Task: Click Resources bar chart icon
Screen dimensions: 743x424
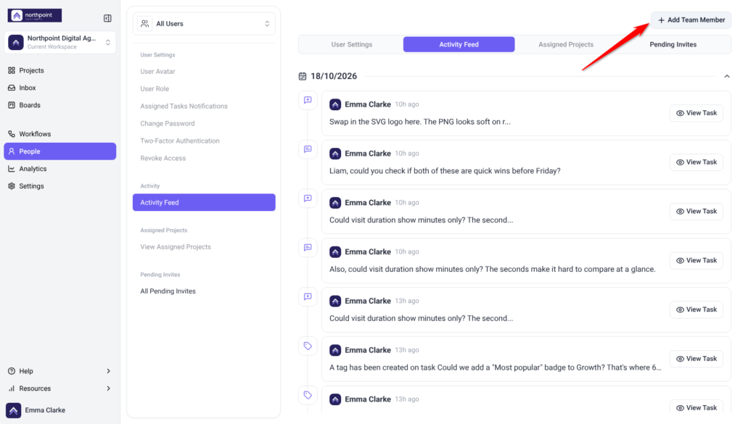Action: coord(12,388)
